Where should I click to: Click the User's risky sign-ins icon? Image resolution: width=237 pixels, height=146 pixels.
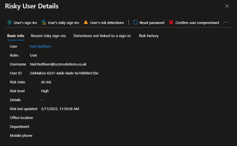point(44,23)
